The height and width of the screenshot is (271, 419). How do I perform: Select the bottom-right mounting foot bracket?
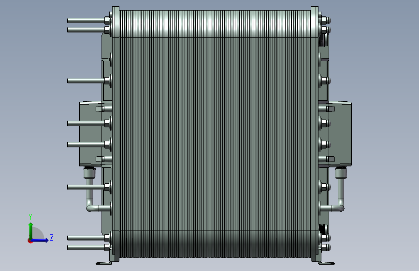coord(327,263)
